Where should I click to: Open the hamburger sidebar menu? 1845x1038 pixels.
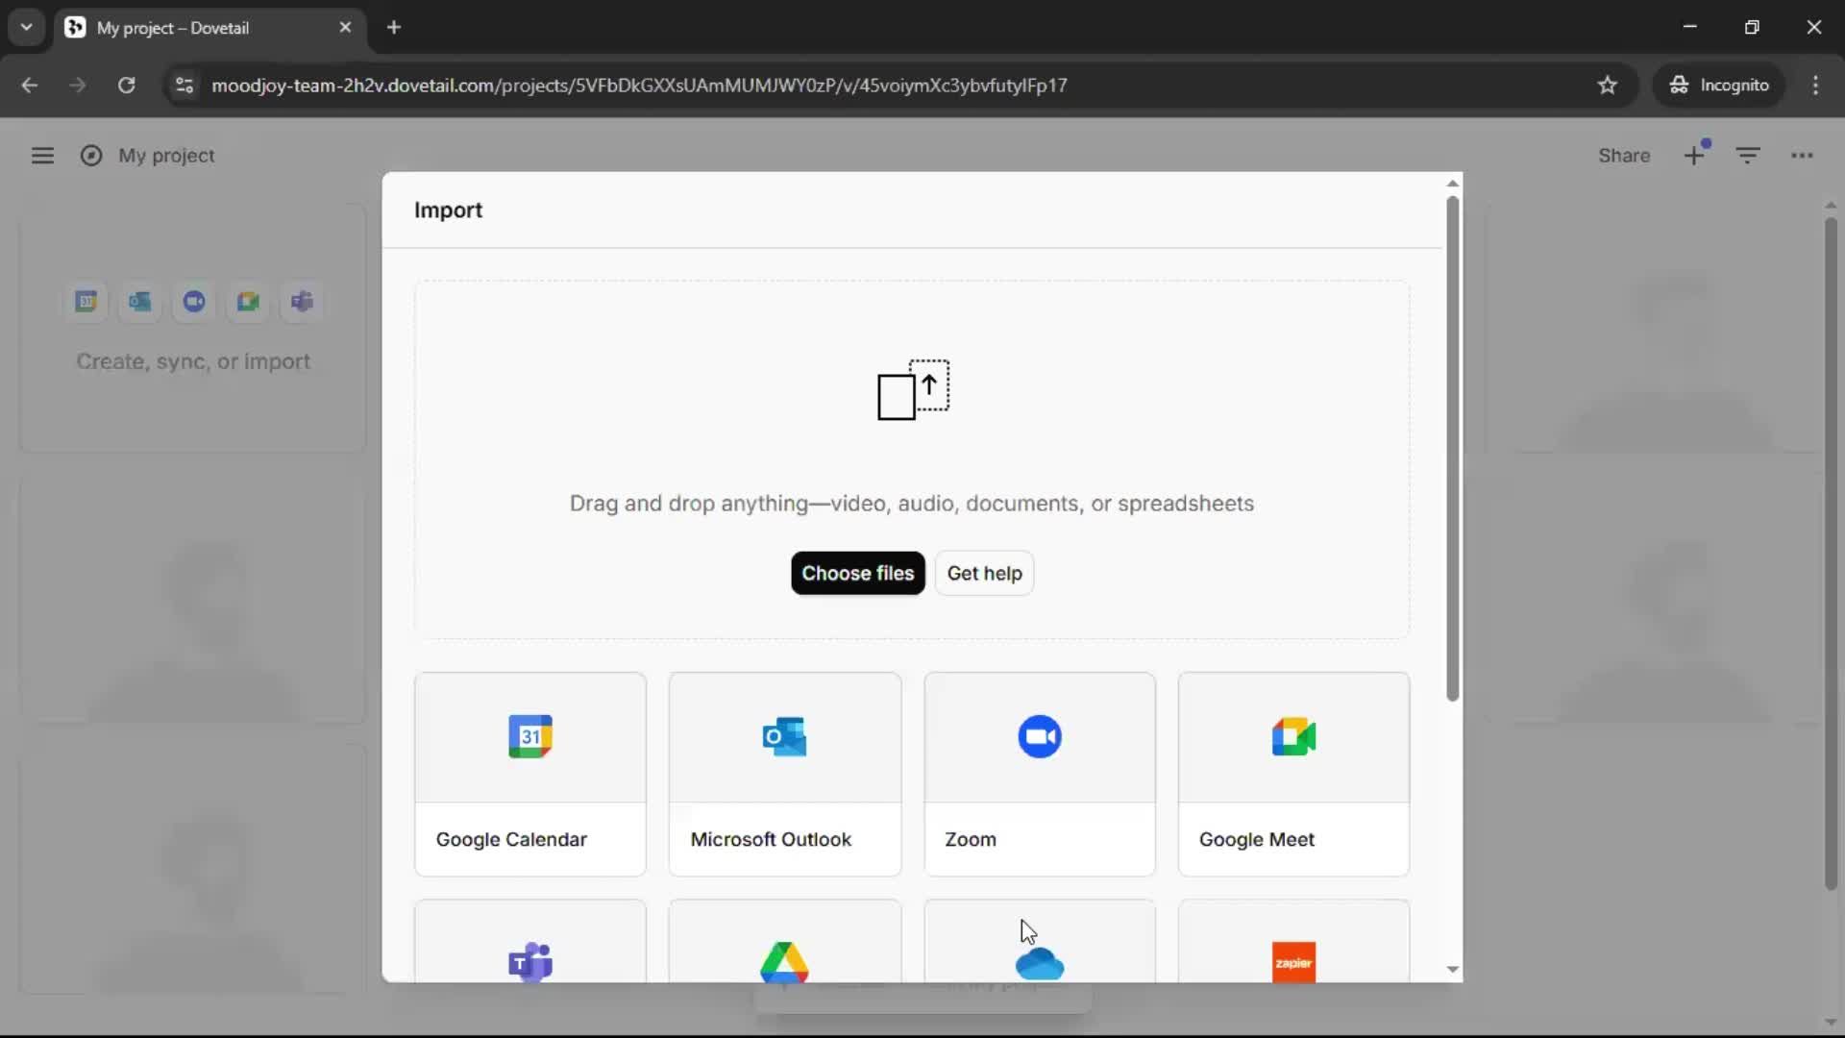[x=42, y=156]
